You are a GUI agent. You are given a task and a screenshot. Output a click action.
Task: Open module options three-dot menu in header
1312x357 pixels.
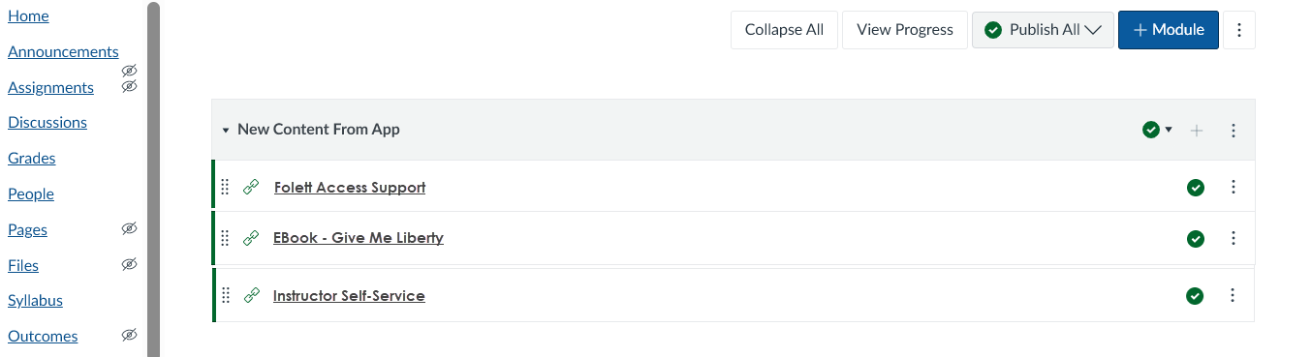click(x=1234, y=130)
